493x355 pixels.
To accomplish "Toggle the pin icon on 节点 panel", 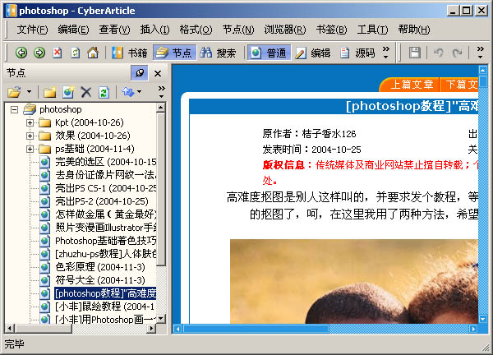I will pyautogui.click(x=140, y=73).
